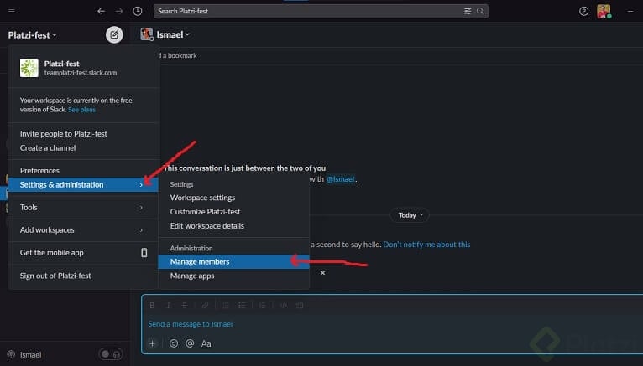The width and height of the screenshot is (643, 366).
Task: Toggle text formatting Aa button
Action: click(206, 344)
